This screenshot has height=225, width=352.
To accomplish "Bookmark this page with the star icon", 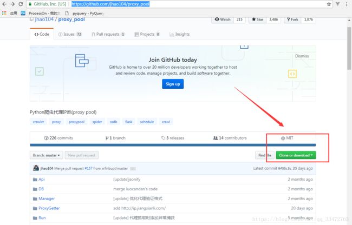I will click(x=329, y=4).
